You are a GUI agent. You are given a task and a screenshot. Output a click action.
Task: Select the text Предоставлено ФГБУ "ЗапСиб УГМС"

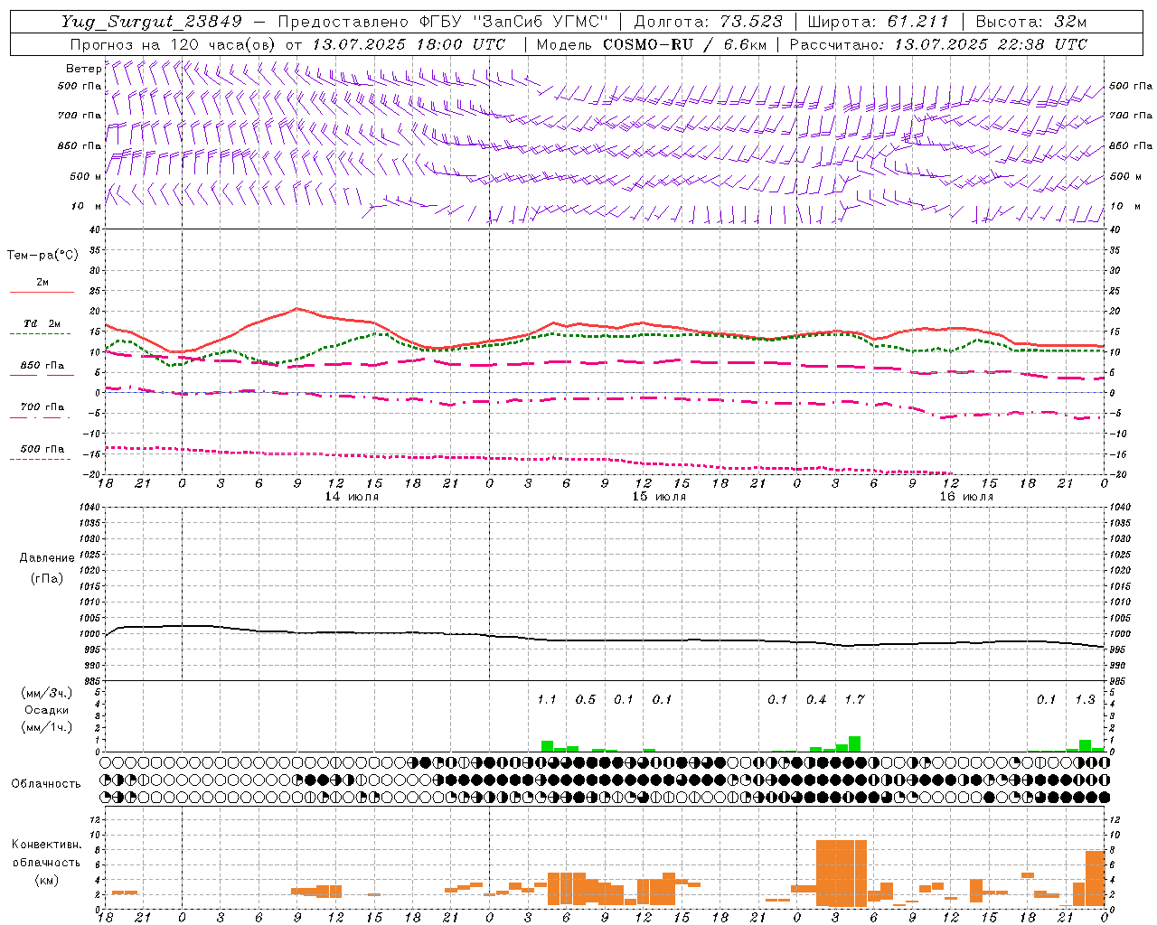(x=443, y=22)
